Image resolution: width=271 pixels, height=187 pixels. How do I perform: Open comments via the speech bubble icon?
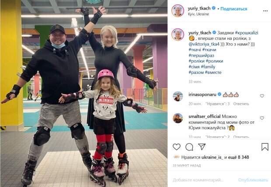(189, 147)
